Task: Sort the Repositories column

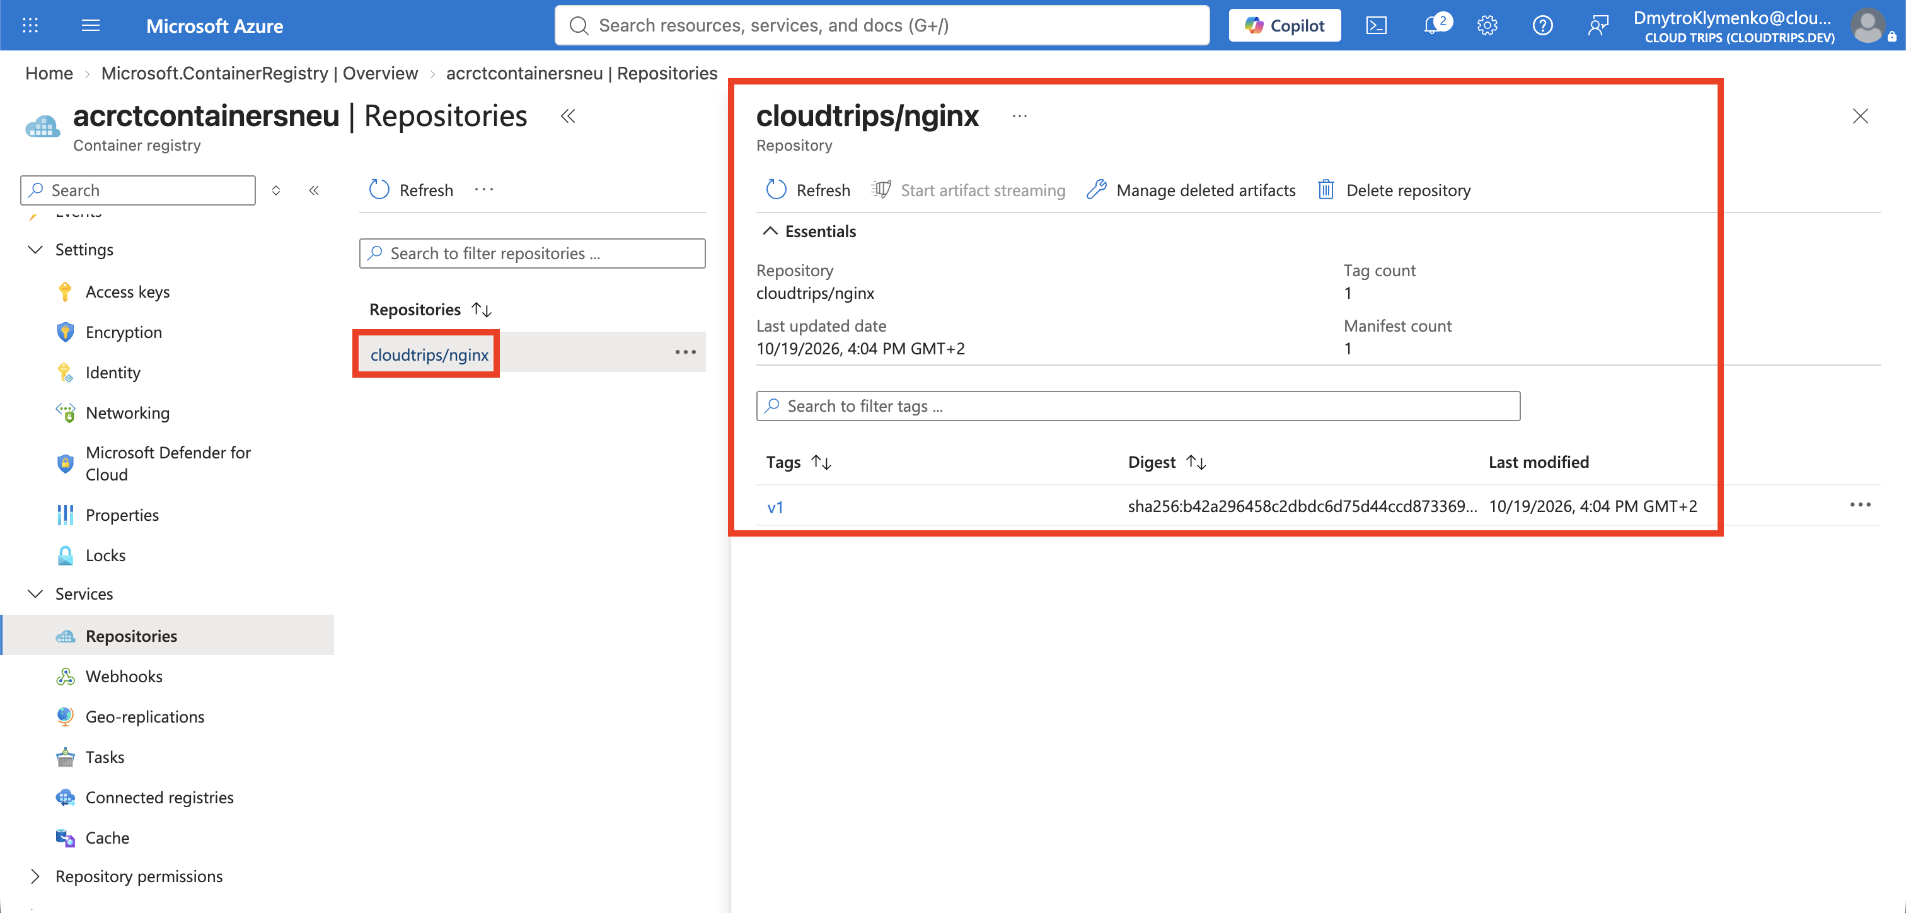Action: click(430, 310)
